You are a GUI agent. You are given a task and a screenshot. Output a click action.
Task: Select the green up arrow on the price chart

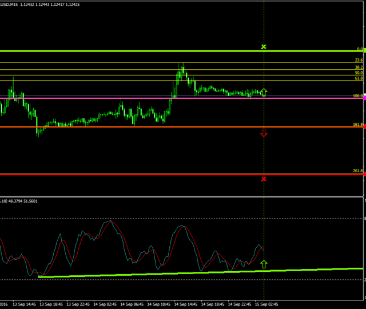coord(264,92)
